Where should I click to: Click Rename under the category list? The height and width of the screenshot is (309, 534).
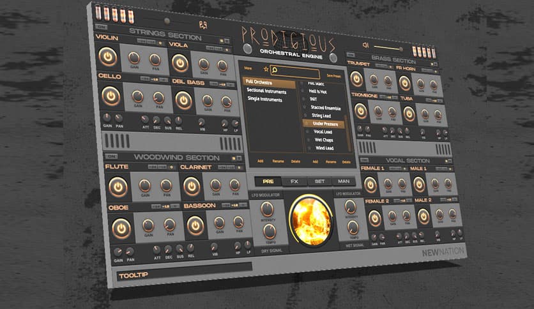tap(278, 162)
